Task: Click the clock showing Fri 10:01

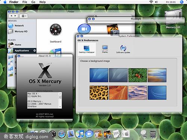Action: tap(171, 2)
